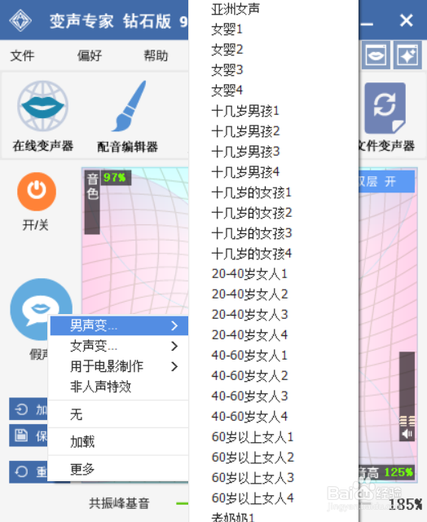Click the sparkle star icon button at top right
Image resolution: width=427 pixels, height=522 pixels.
click(407, 55)
